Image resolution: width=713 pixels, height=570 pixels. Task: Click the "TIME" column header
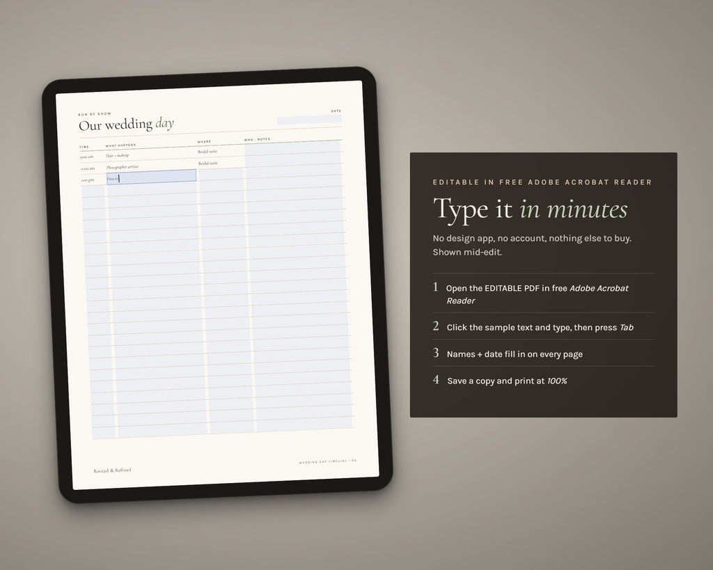point(84,147)
